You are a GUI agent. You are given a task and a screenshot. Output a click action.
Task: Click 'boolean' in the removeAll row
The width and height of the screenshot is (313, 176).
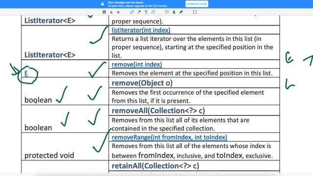pos(38,128)
